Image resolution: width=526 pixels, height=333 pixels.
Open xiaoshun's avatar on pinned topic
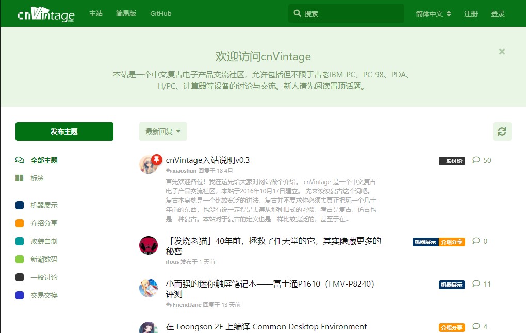tap(148, 164)
